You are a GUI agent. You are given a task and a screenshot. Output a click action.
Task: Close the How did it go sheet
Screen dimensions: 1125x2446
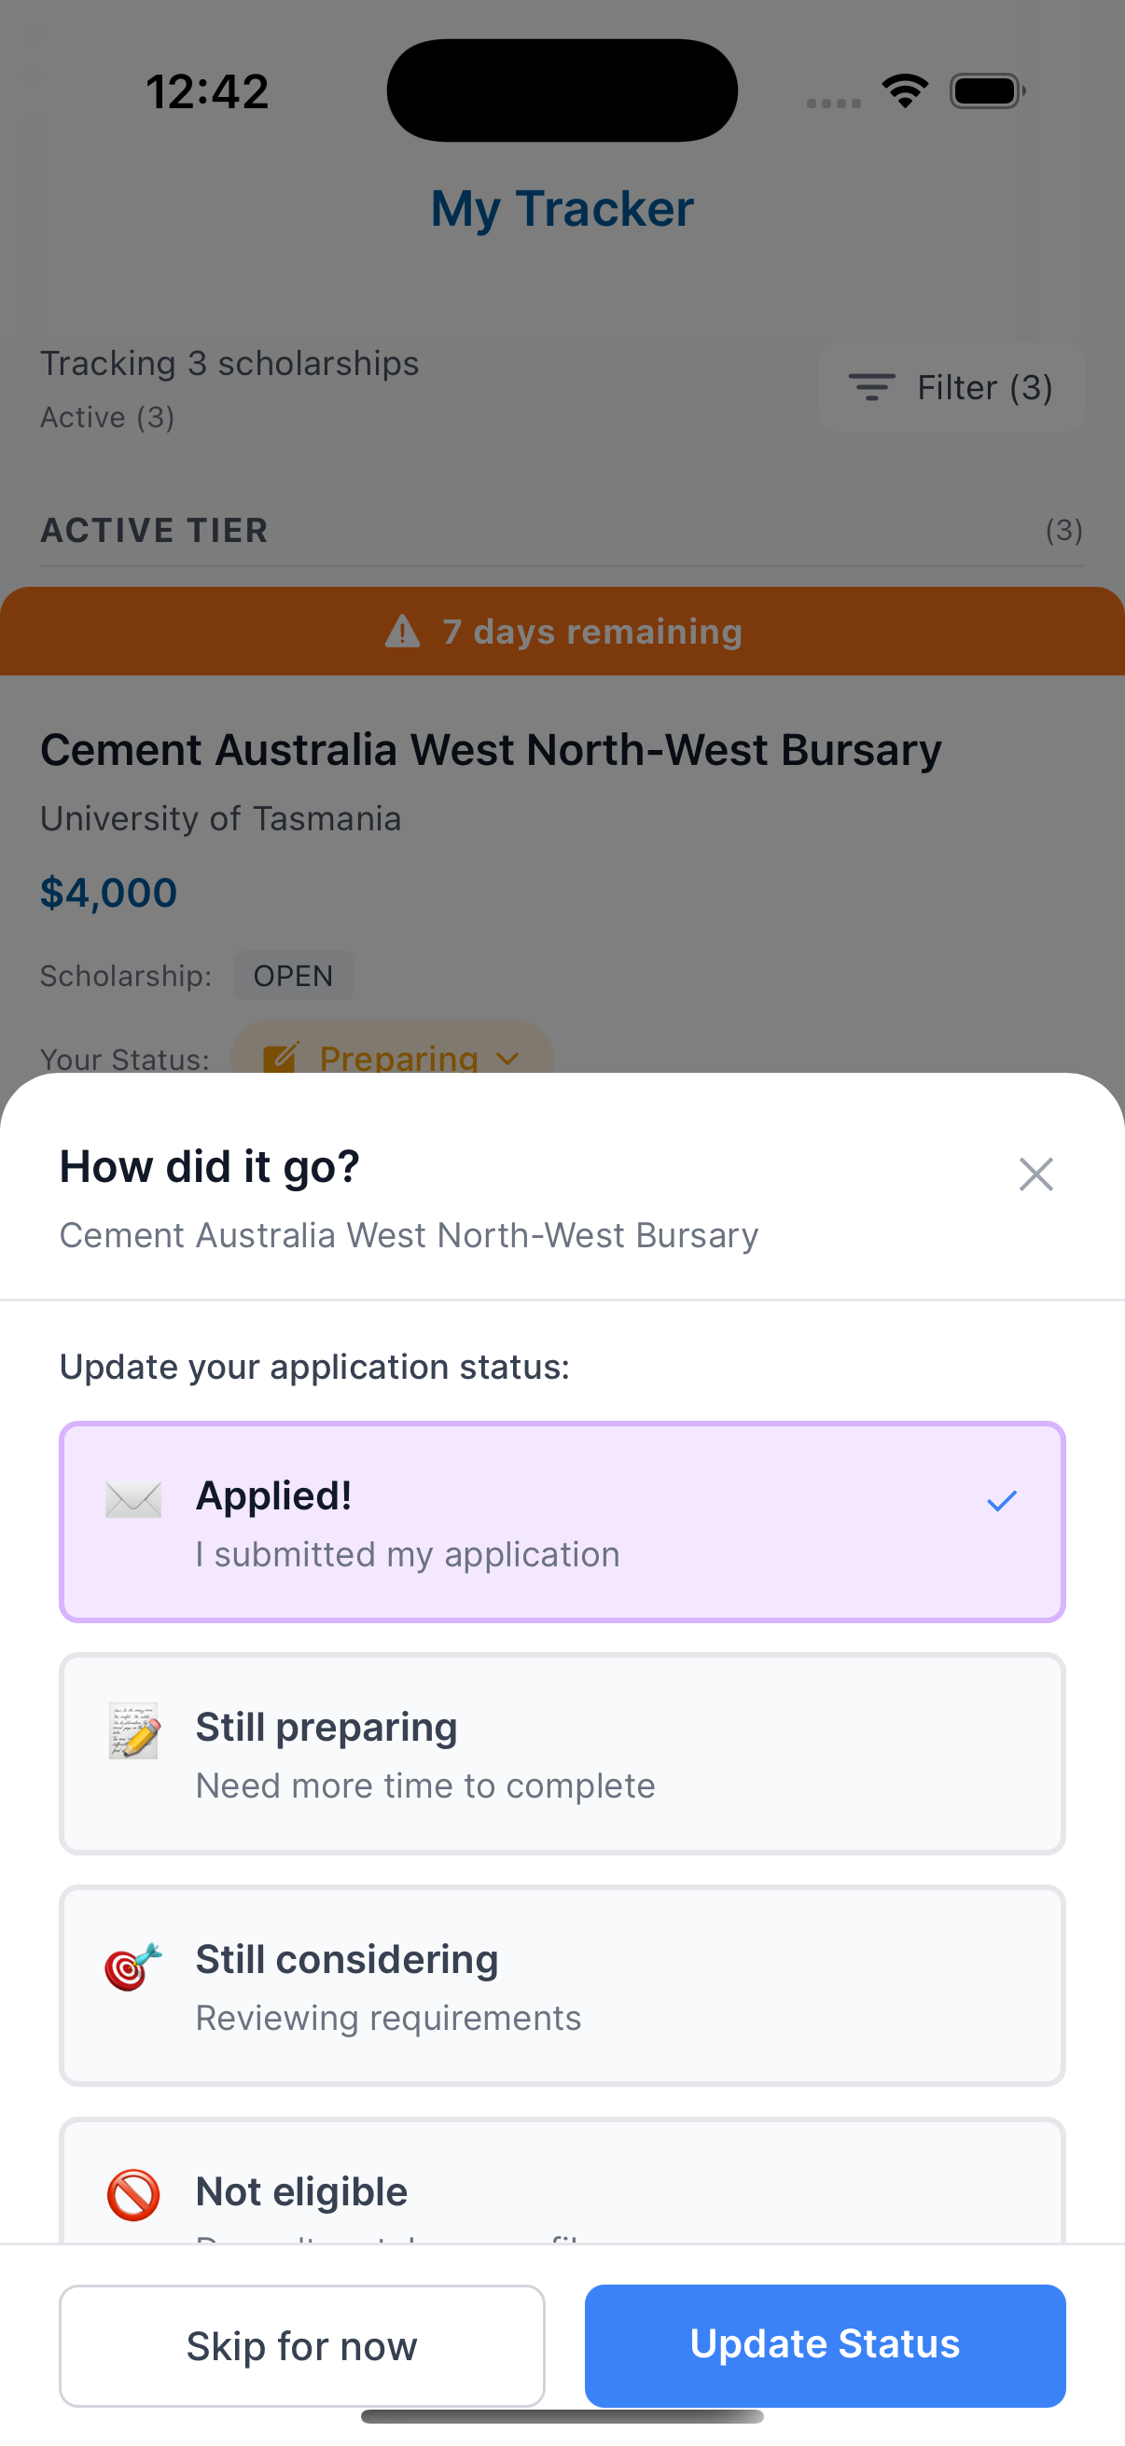tap(1035, 1174)
